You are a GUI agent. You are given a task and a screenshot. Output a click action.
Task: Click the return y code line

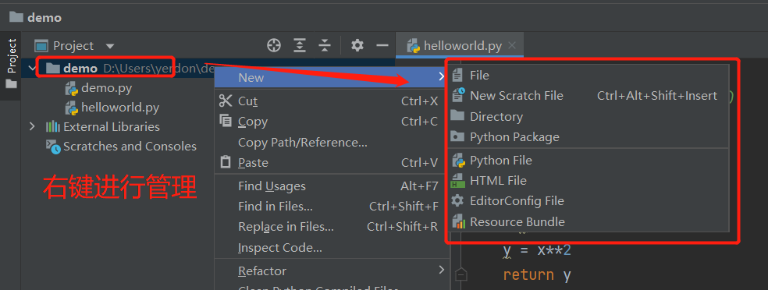(x=537, y=274)
